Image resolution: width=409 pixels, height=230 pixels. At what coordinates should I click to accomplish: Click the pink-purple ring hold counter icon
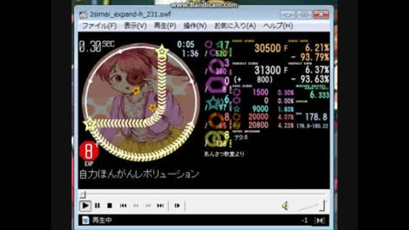[216, 67]
